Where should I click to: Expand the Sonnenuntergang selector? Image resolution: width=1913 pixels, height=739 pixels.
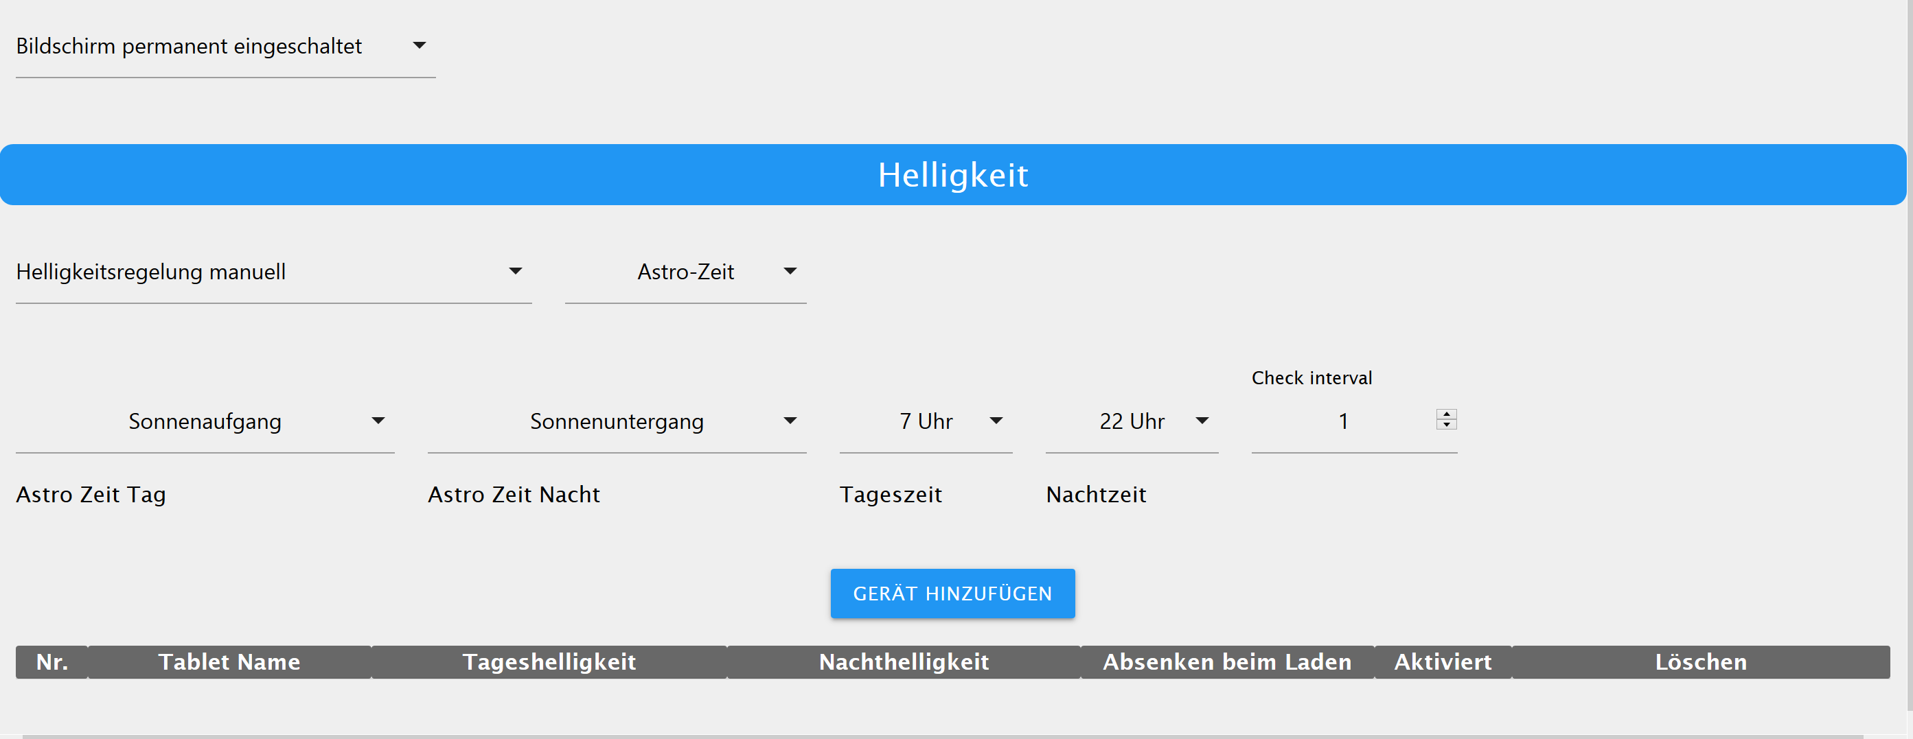tap(617, 421)
